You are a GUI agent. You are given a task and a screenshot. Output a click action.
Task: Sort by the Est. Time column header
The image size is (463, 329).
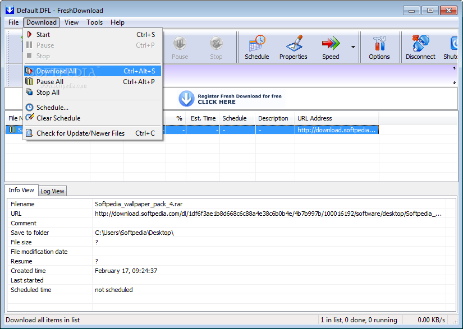pyautogui.click(x=203, y=118)
